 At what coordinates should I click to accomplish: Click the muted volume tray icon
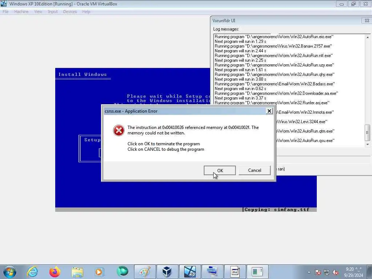(335, 272)
